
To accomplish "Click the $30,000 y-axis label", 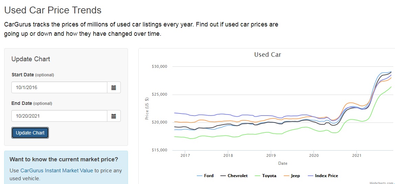I will [160, 66].
